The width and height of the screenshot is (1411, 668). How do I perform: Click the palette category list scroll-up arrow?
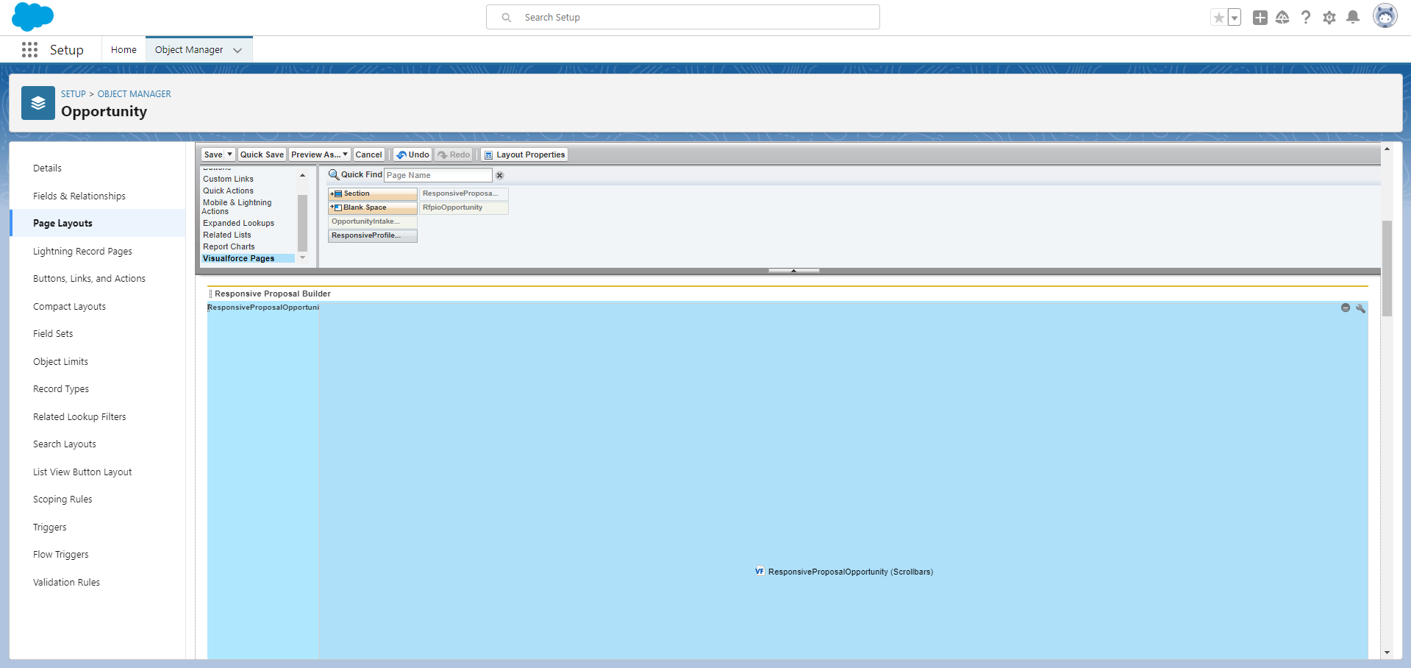302,175
